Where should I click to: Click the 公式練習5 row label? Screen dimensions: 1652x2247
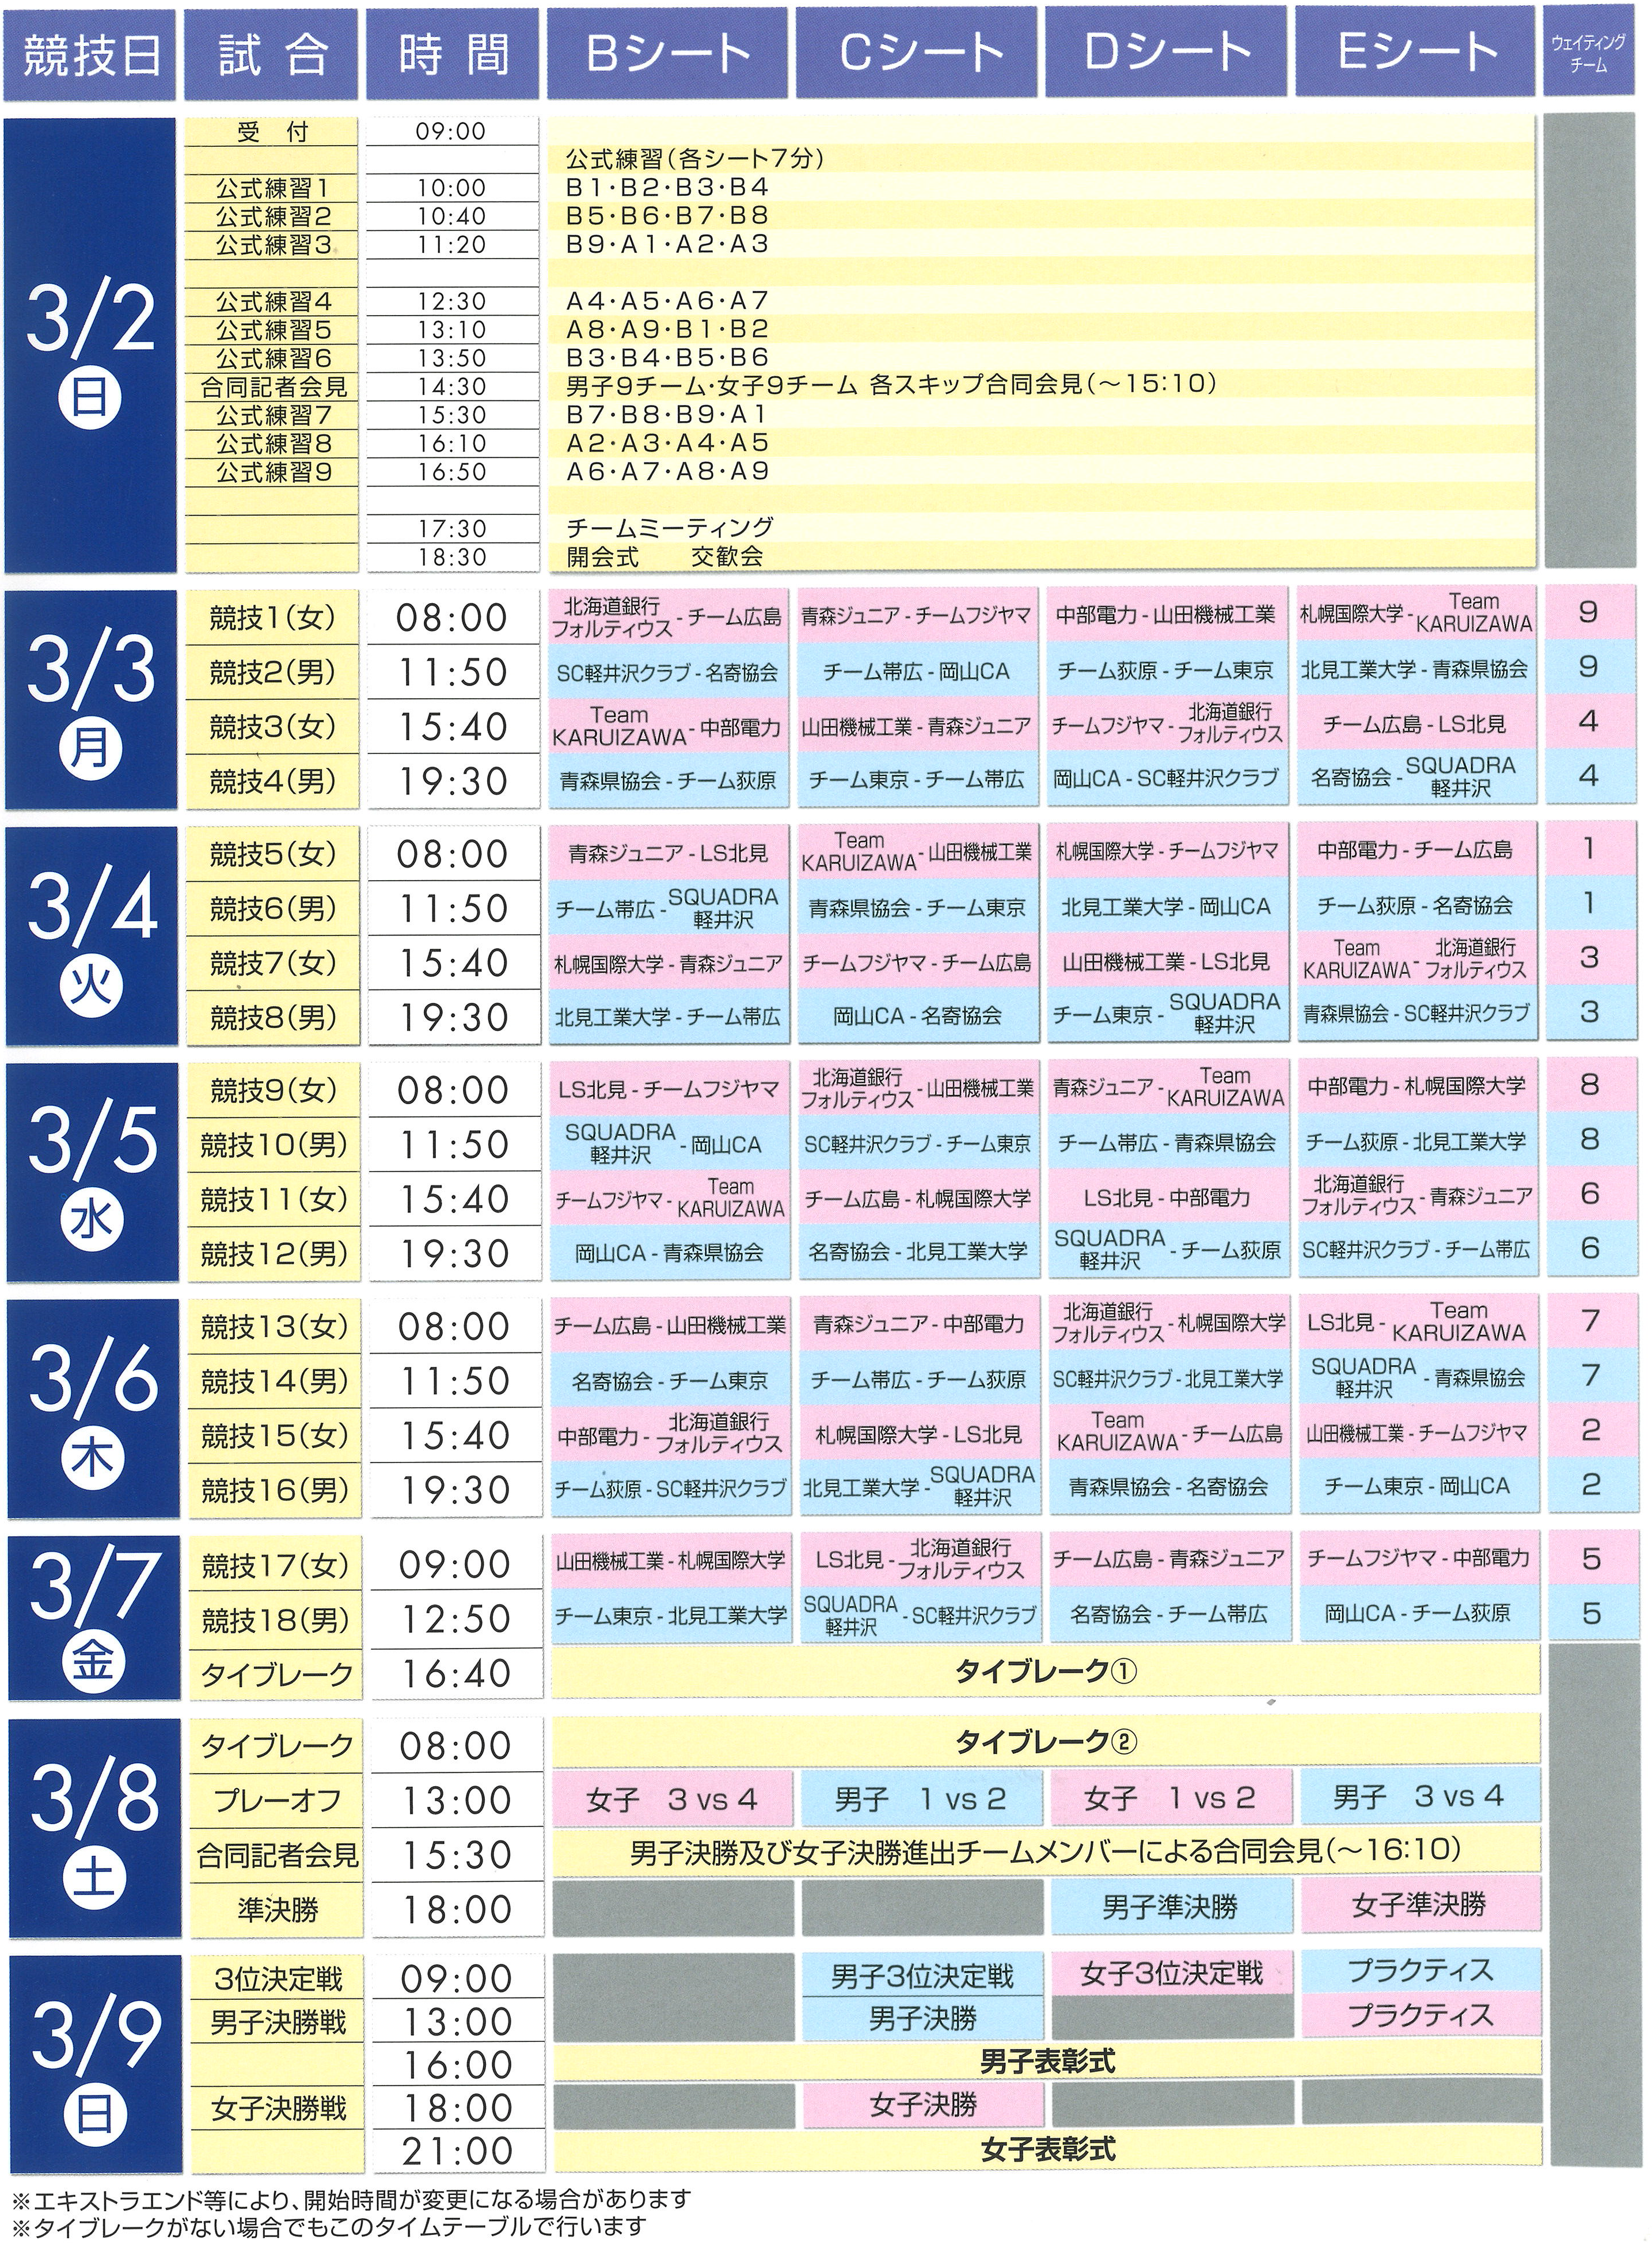pos(272,330)
